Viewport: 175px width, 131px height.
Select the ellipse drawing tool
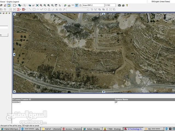45,9
